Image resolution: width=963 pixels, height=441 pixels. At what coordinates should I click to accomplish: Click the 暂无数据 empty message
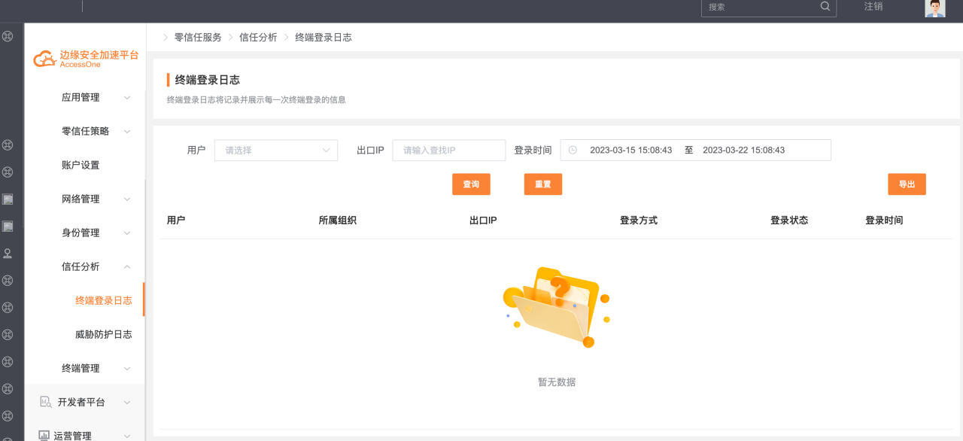point(557,382)
